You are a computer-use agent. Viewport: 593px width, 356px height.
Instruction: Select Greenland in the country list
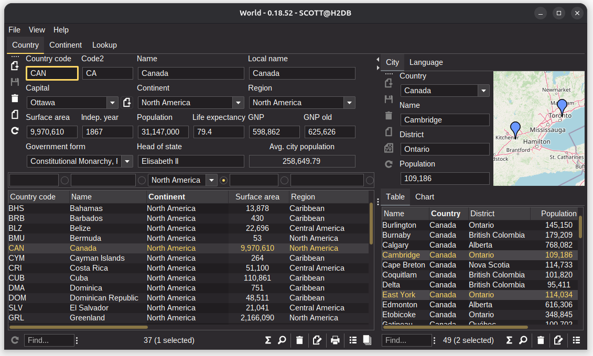click(87, 317)
